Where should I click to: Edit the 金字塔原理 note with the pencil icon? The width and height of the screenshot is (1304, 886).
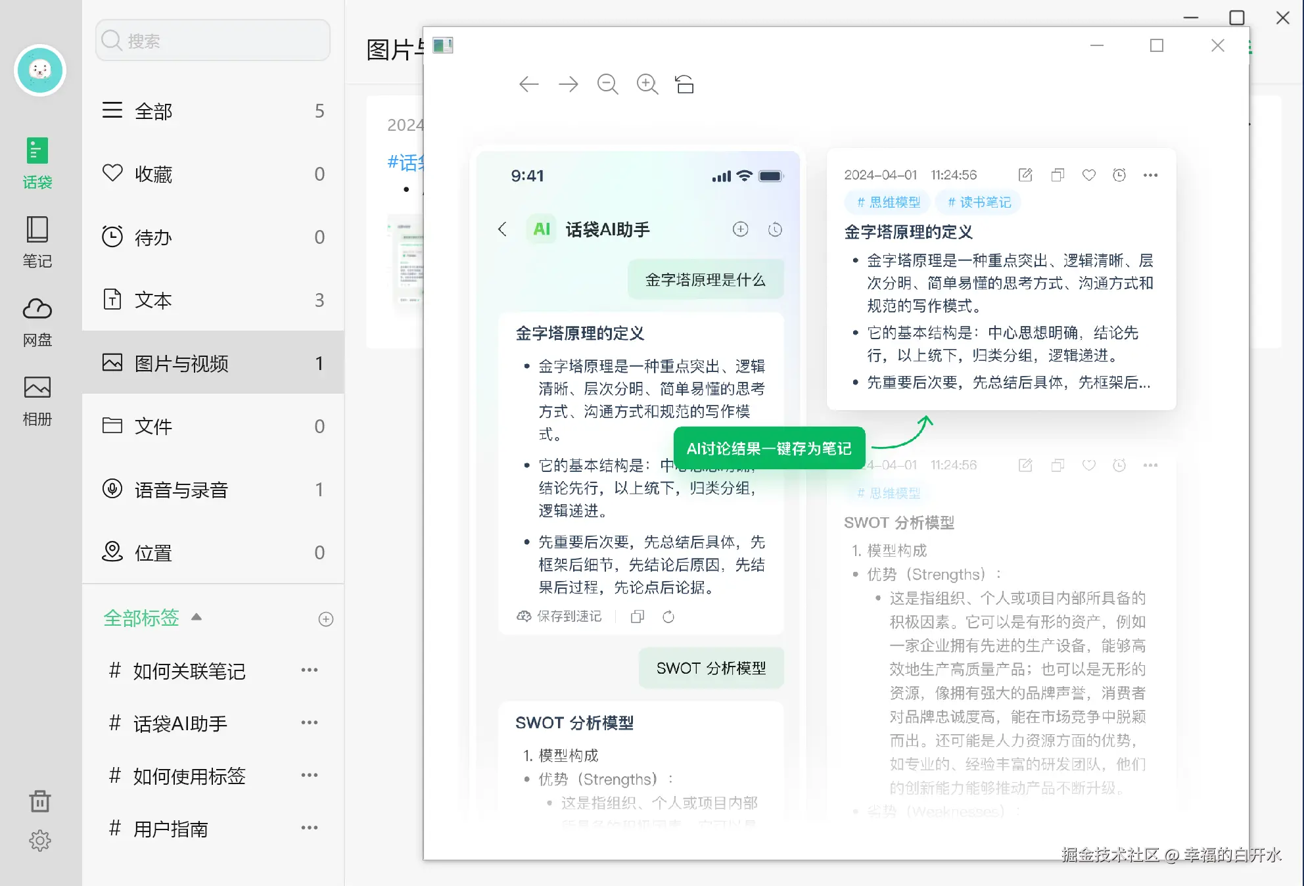[x=1025, y=175]
